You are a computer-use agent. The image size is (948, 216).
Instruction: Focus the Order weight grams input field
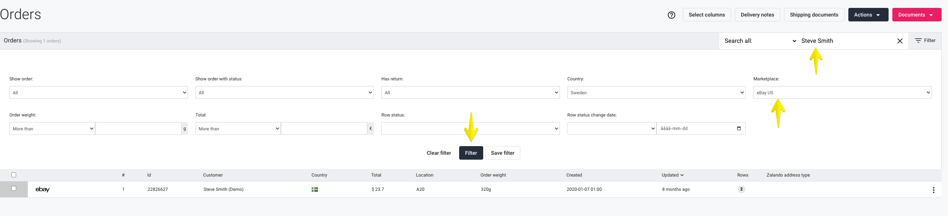(138, 128)
